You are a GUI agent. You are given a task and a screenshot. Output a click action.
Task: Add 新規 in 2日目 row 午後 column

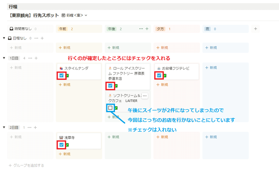(x=114, y=137)
